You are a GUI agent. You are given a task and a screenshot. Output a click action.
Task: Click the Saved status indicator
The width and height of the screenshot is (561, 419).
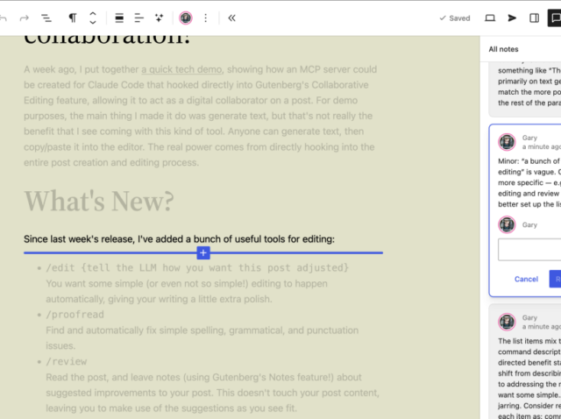(455, 18)
